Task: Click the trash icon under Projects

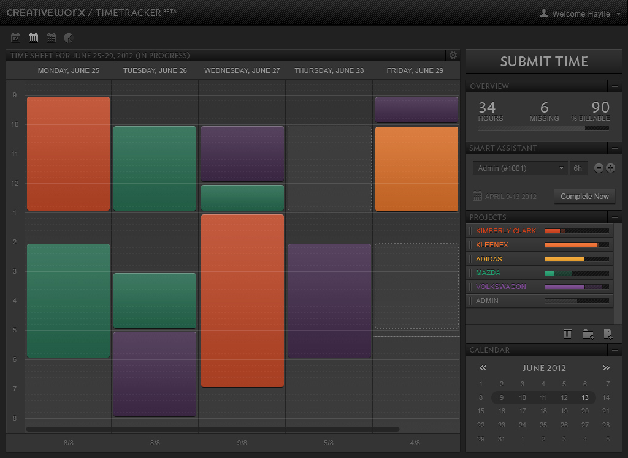Action: pos(567,333)
